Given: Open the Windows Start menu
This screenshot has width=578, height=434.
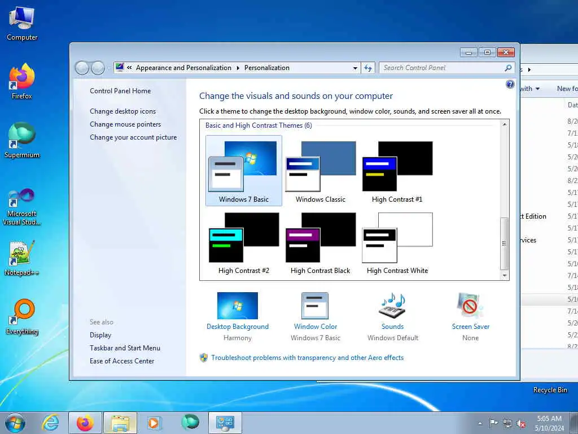Looking at the screenshot, I should pyautogui.click(x=15, y=423).
